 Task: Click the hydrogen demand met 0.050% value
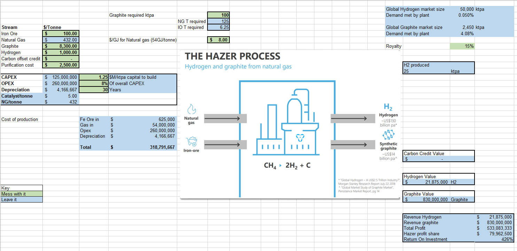click(462, 15)
